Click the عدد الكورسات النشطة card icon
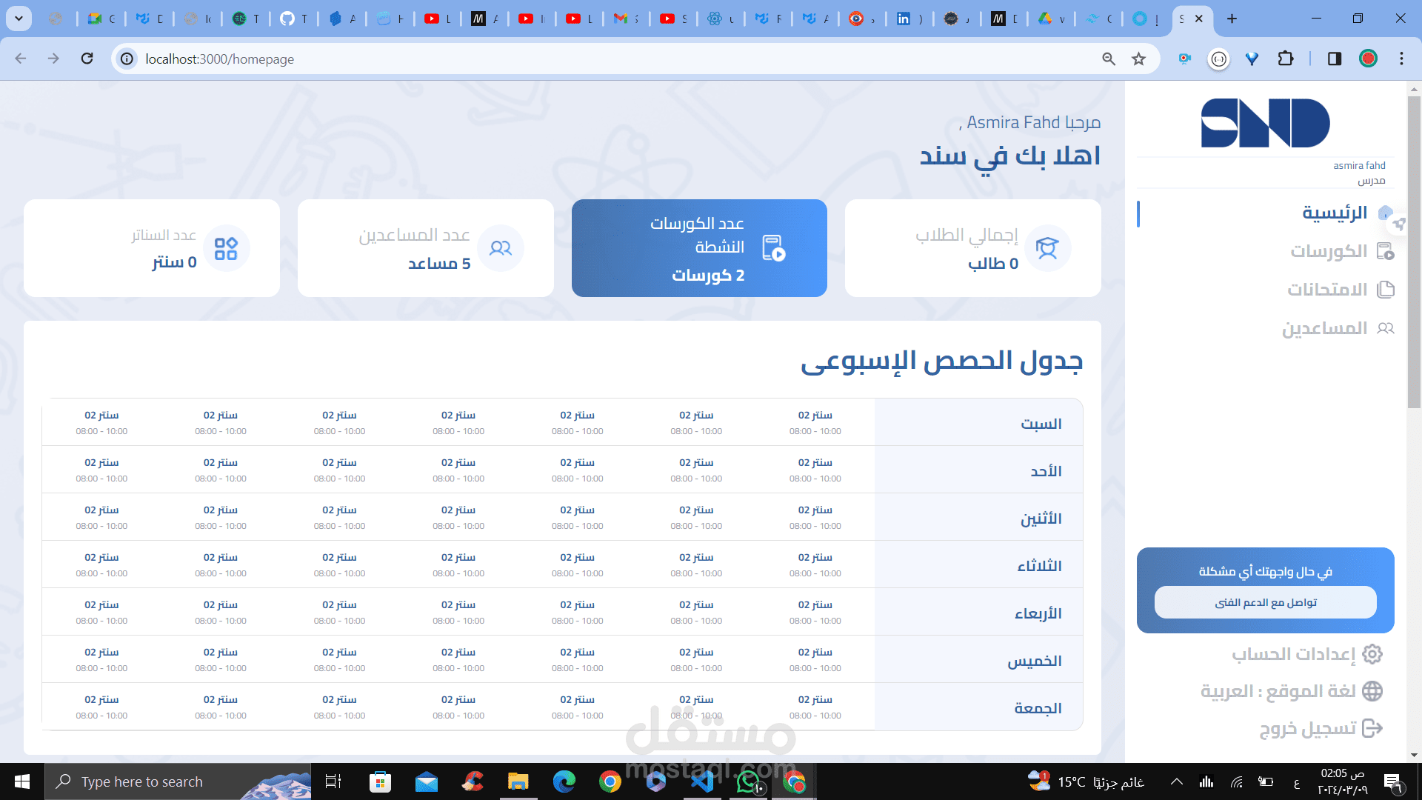Image resolution: width=1422 pixels, height=800 pixels. click(x=773, y=248)
